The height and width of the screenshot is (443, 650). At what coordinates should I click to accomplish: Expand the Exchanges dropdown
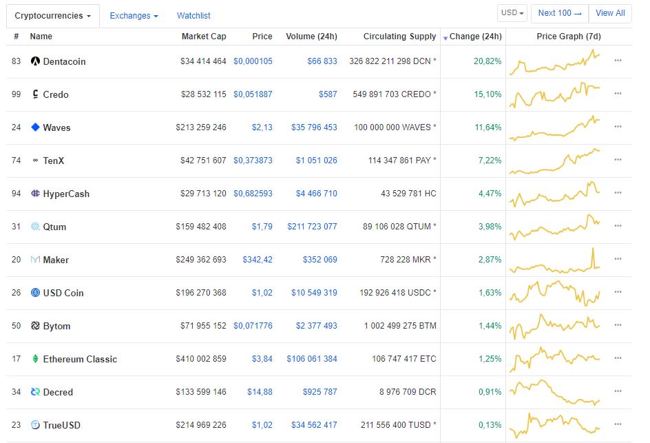134,16
